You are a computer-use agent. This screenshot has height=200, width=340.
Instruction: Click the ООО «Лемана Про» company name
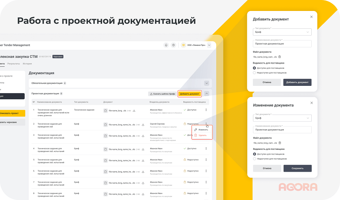pyautogui.click(x=196, y=45)
